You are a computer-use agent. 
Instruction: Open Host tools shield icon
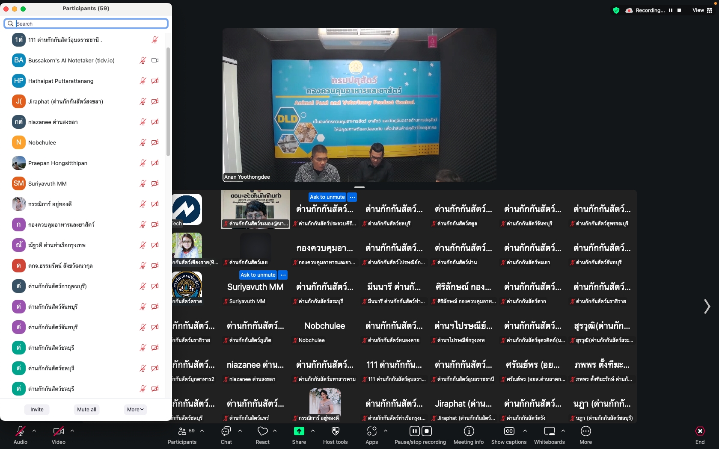coord(336,431)
